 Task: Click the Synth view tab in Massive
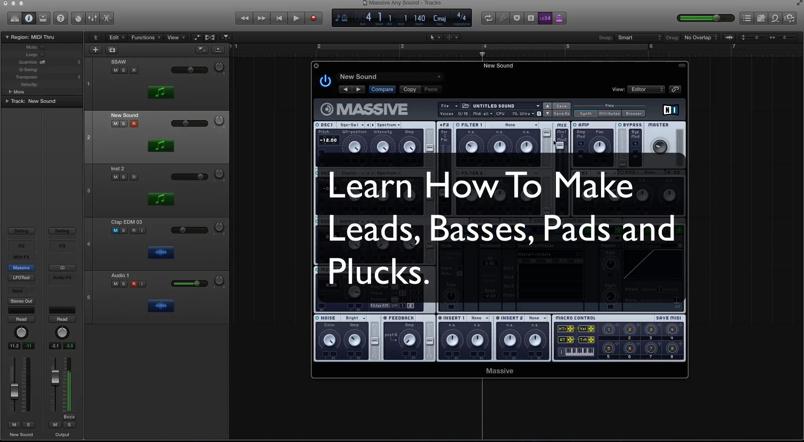(585, 113)
